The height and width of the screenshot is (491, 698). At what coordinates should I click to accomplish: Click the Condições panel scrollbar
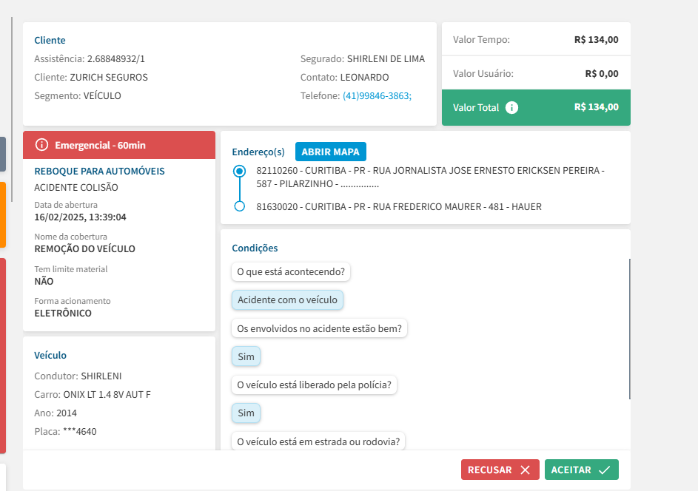point(630,328)
